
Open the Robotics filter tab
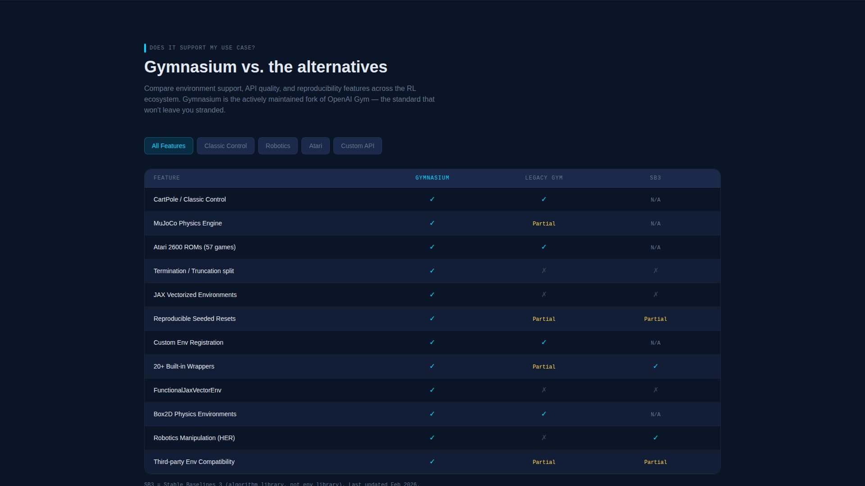[x=278, y=146]
